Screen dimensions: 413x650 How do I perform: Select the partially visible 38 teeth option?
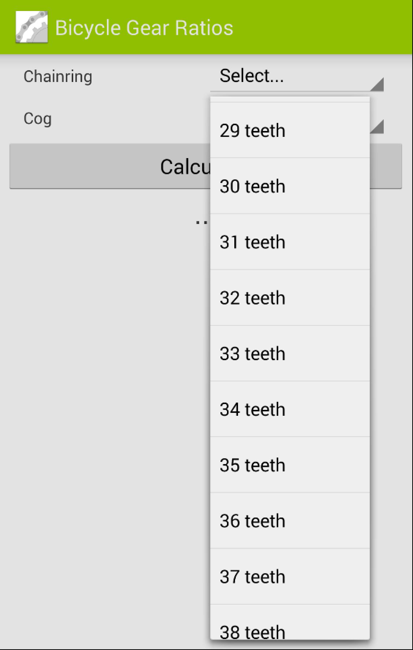290,622
